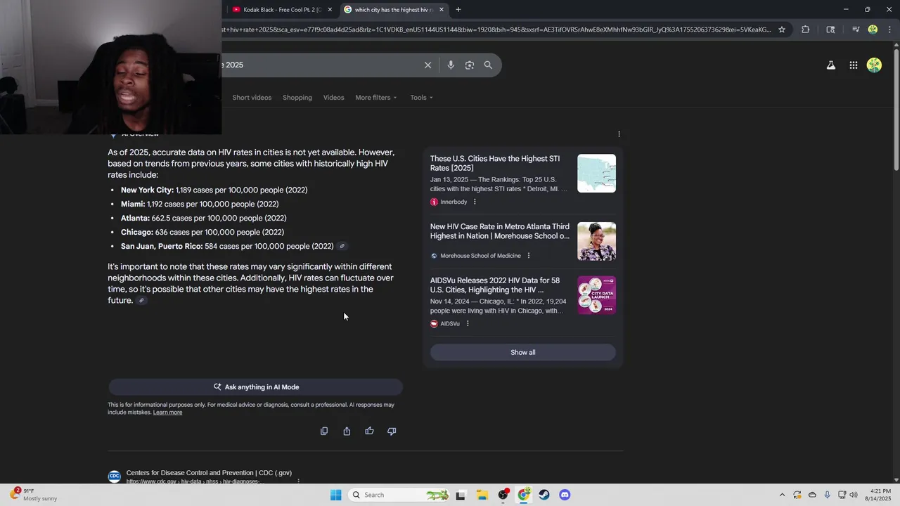The image size is (900, 506).
Task: Click the STI rates map thumbnail
Action: pos(596,174)
